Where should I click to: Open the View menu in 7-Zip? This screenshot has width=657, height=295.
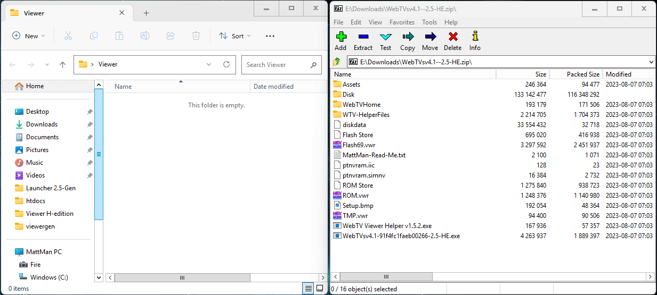tap(375, 22)
